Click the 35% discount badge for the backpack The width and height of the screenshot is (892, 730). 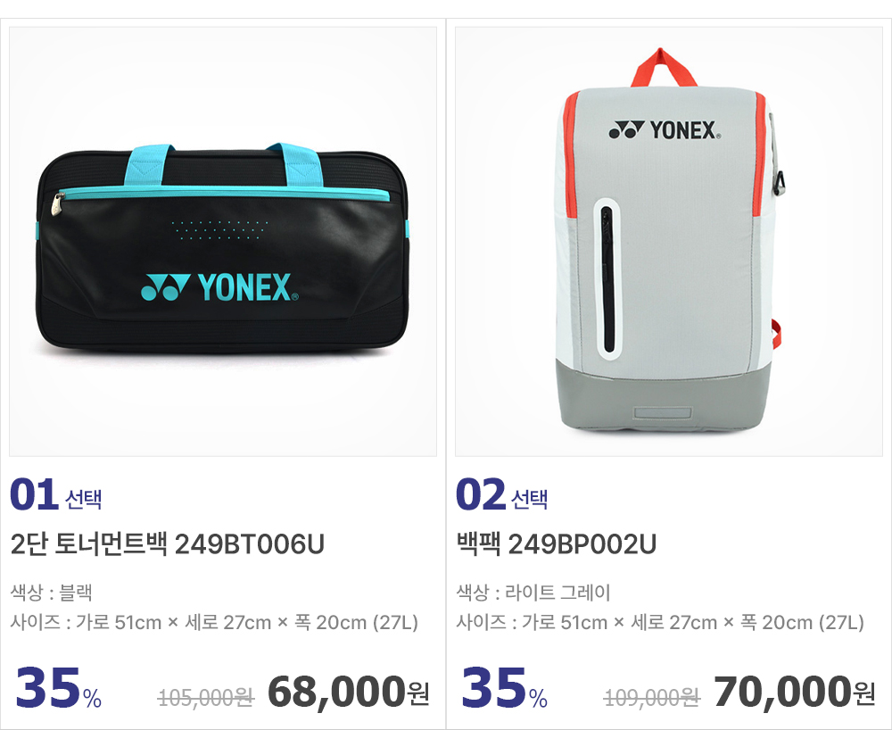pos(505,687)
